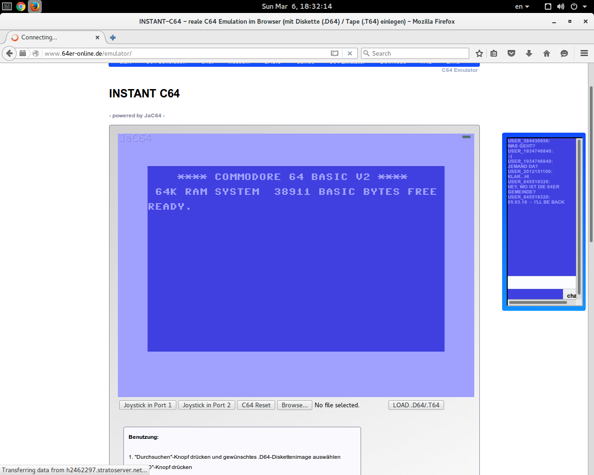Show bookmarks list icon

pos(494,53)
